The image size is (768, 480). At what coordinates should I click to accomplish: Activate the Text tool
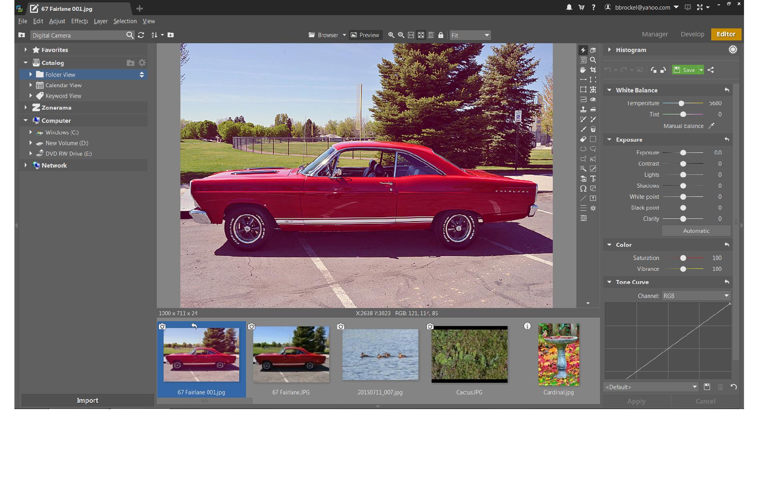click(593, 179)
